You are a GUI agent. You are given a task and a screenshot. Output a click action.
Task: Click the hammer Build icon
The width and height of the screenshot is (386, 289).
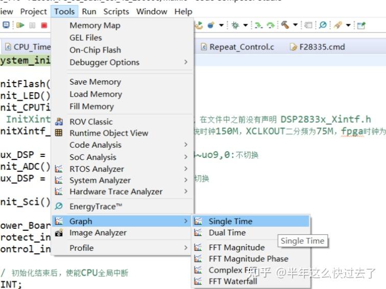(285, 25)
